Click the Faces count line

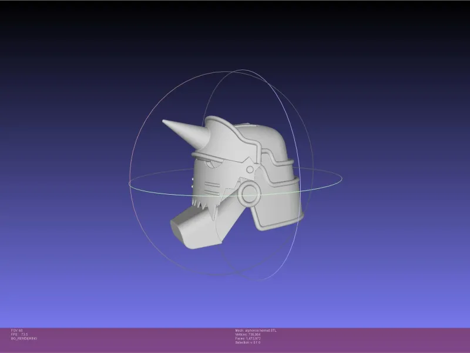pos(248,339)
